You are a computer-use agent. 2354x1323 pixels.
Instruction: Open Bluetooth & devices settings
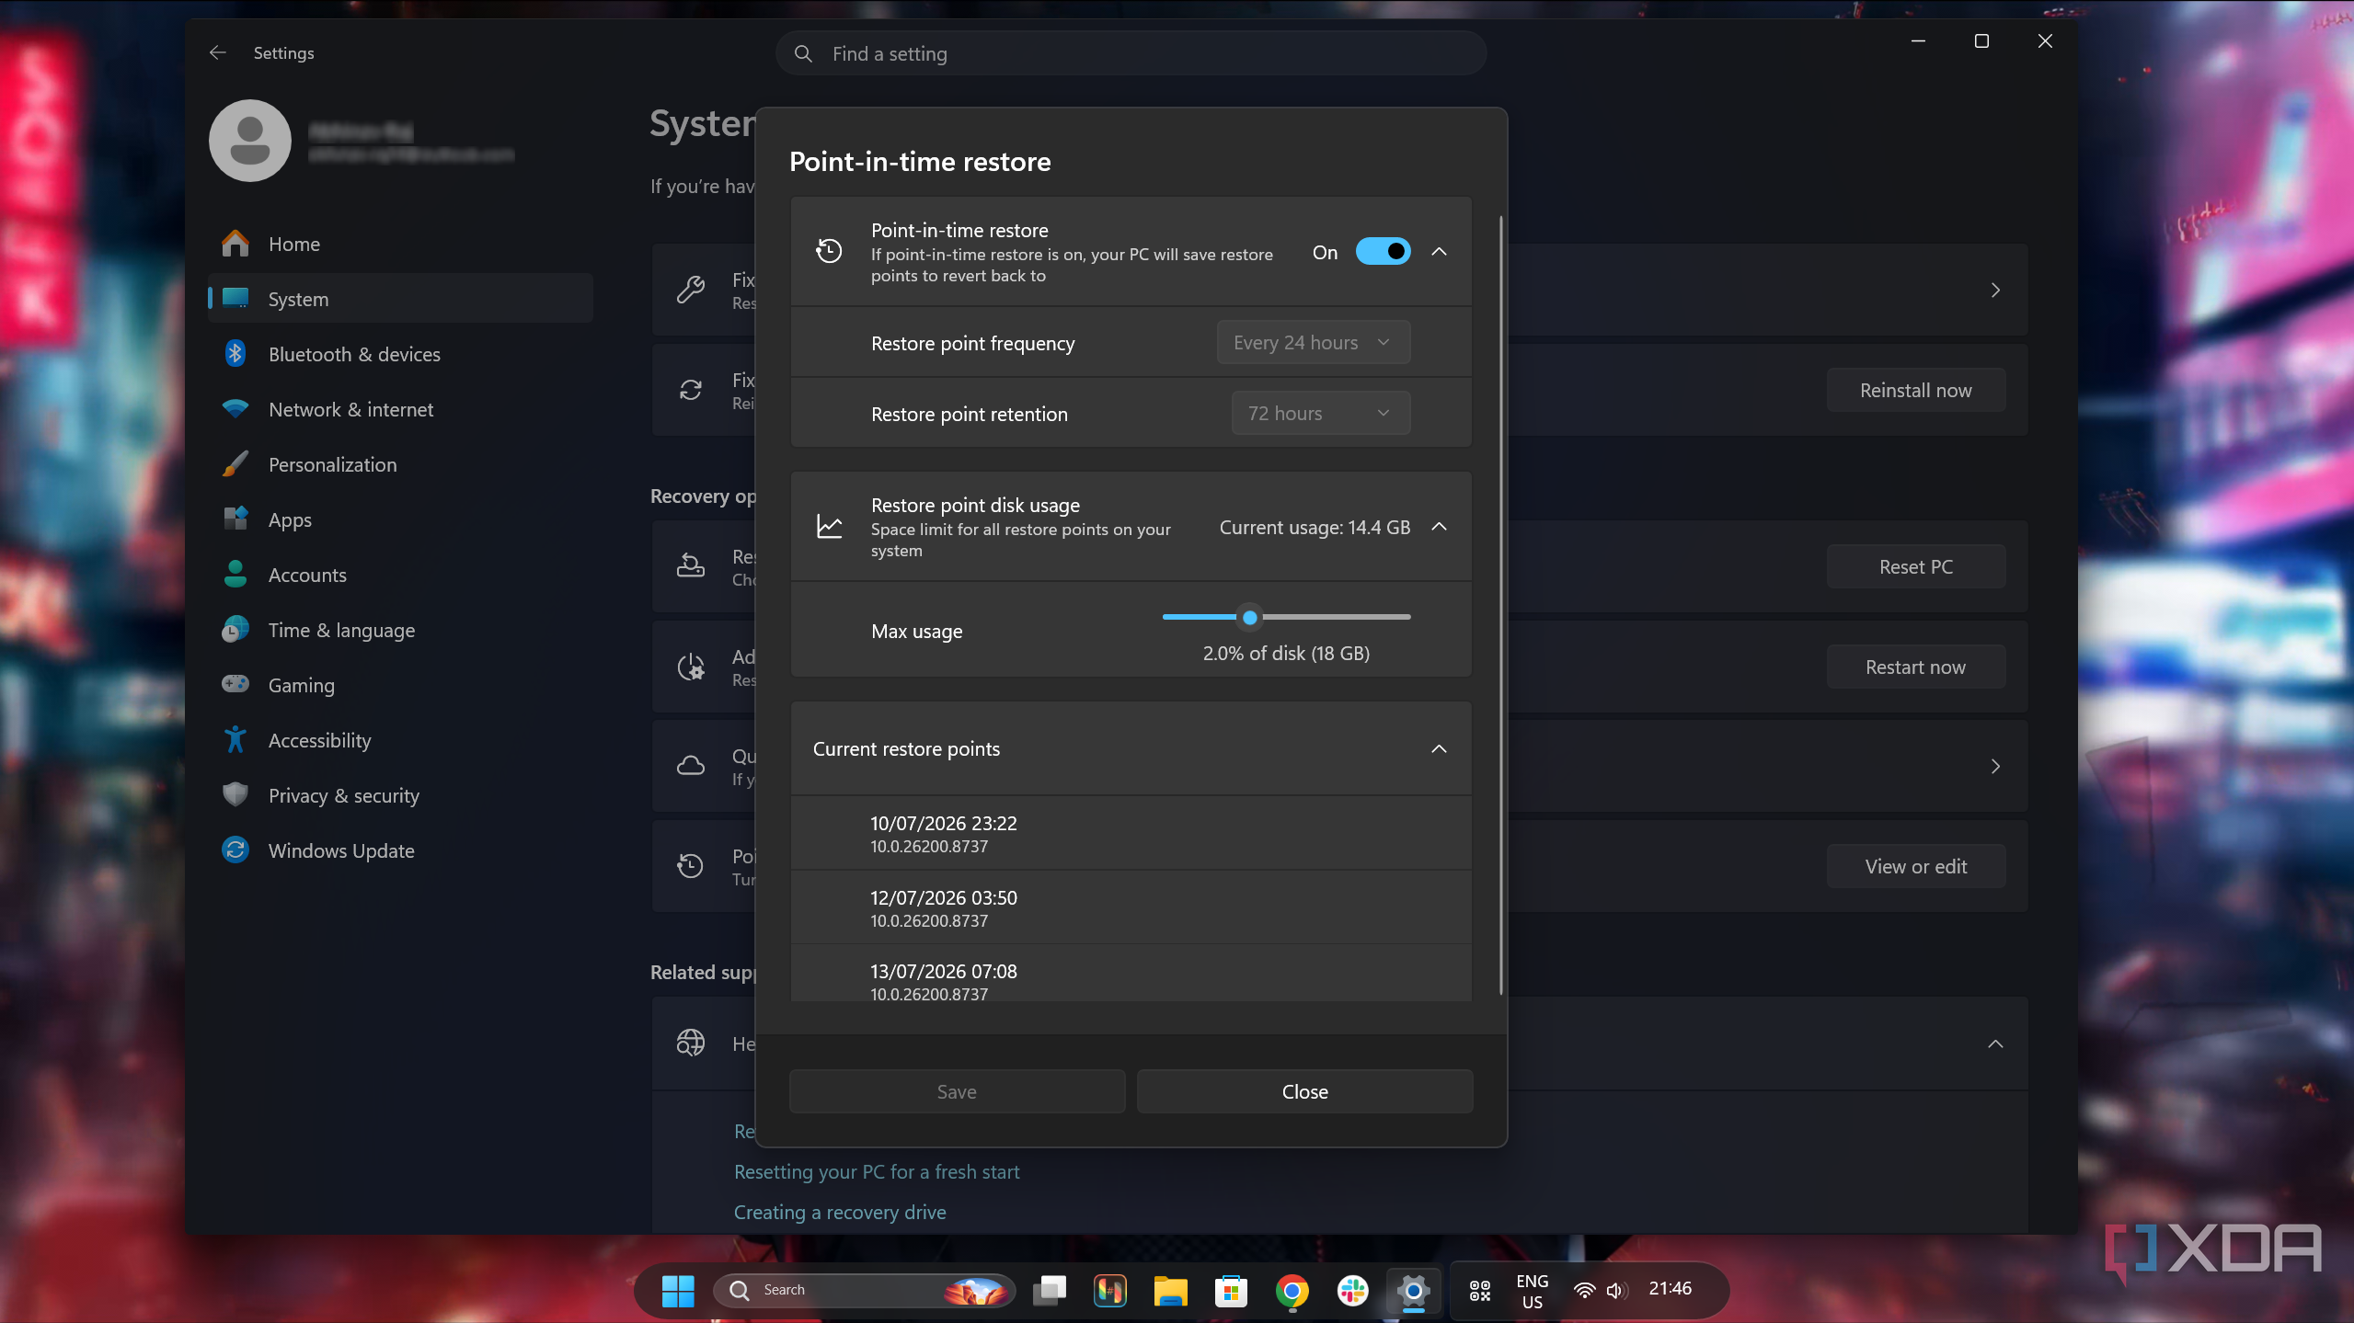(x=400, y=354)
